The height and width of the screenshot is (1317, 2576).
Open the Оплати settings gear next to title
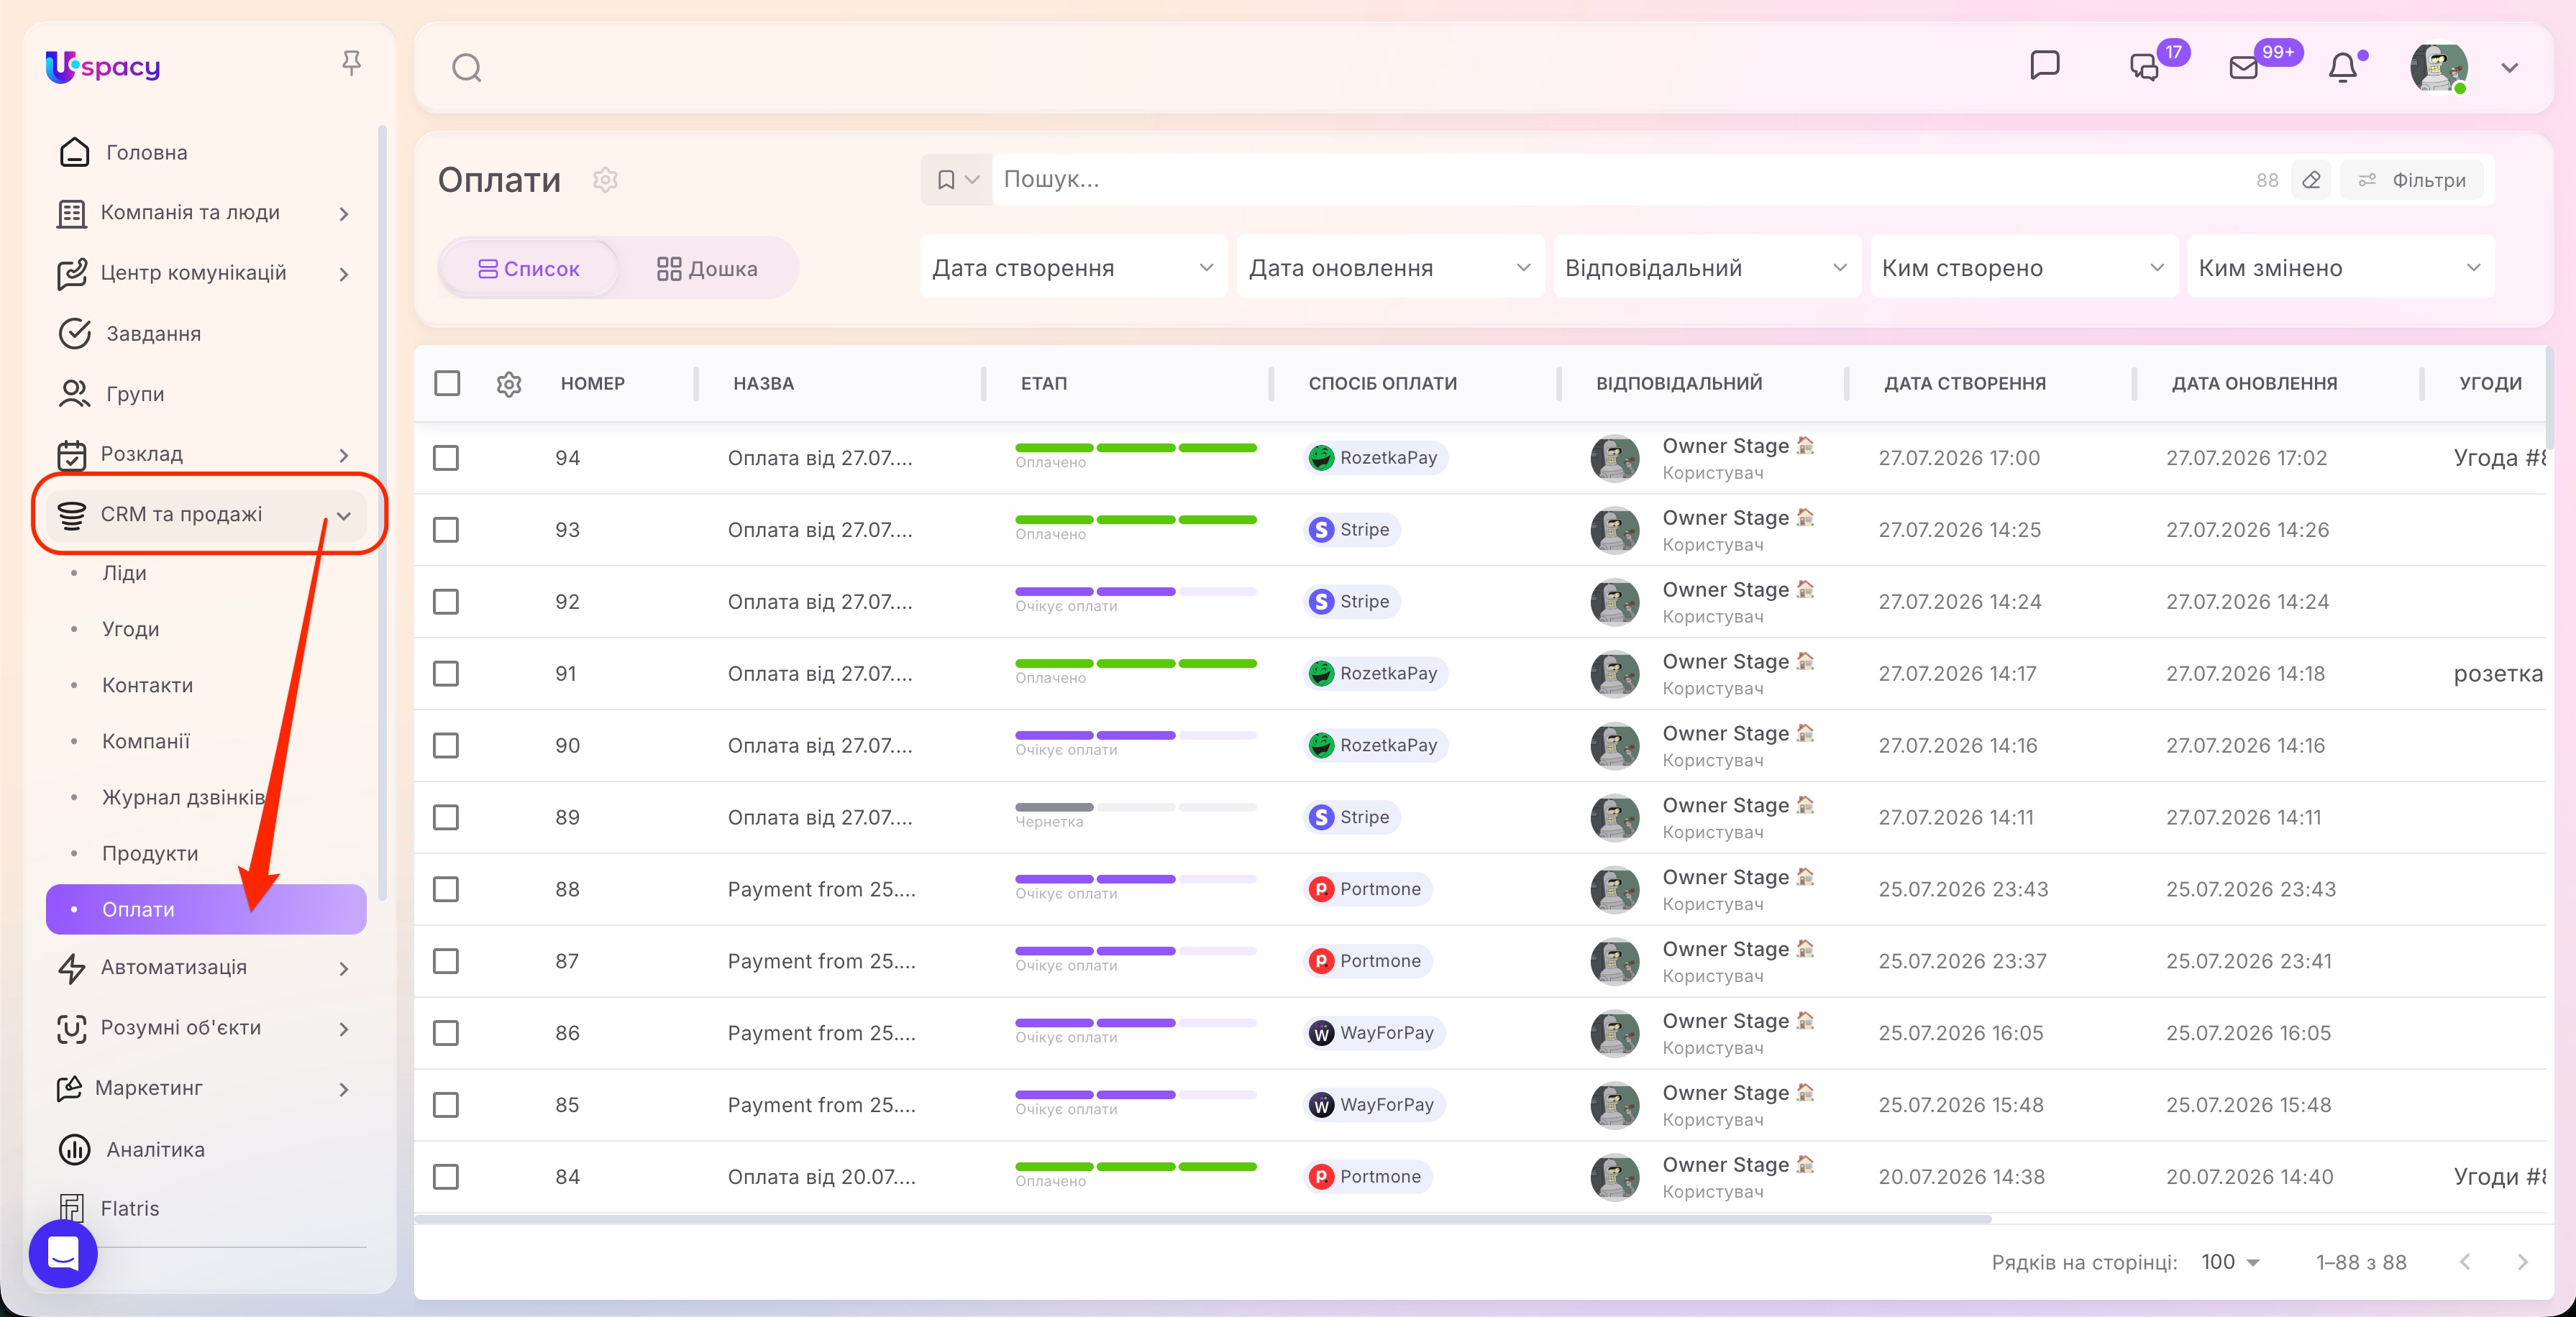point(605,180)
